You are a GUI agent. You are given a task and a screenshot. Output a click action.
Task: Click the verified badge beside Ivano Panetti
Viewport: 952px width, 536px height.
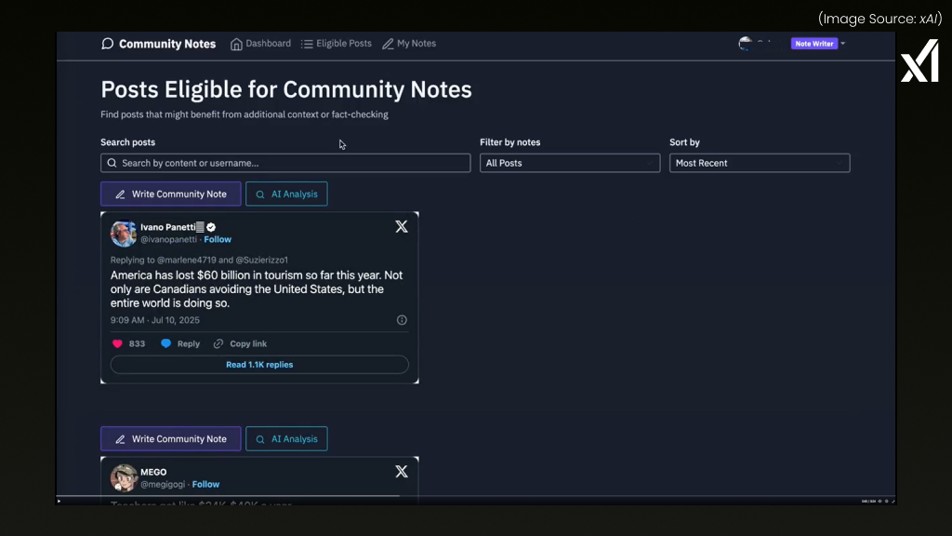pyautogui.click(x=211, y=227)
